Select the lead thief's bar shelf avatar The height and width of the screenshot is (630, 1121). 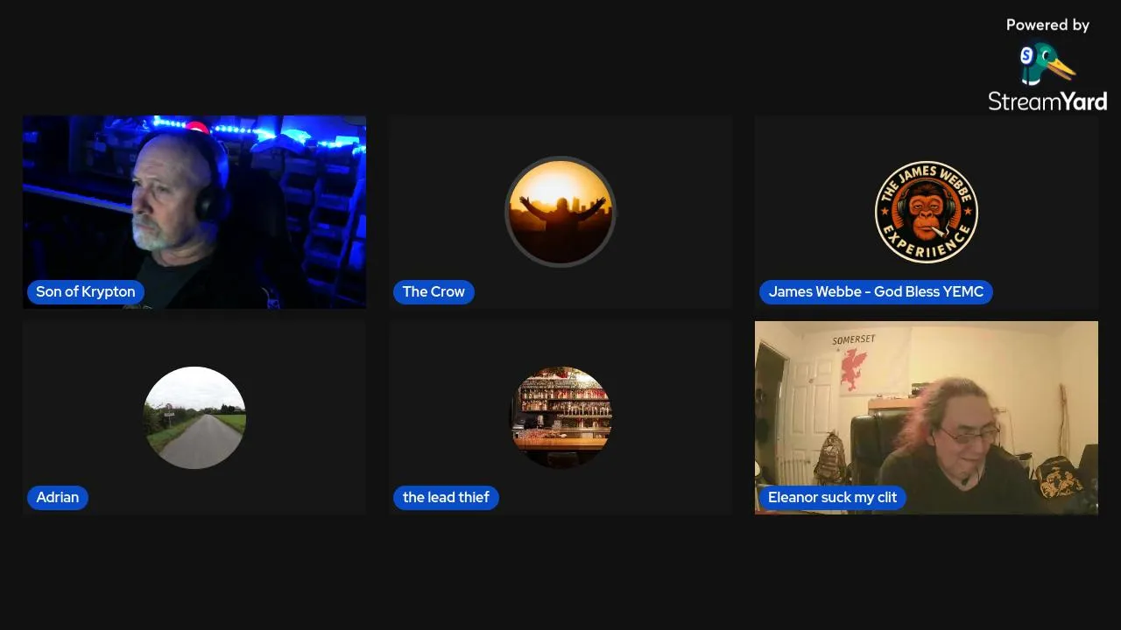click(560, 417)
